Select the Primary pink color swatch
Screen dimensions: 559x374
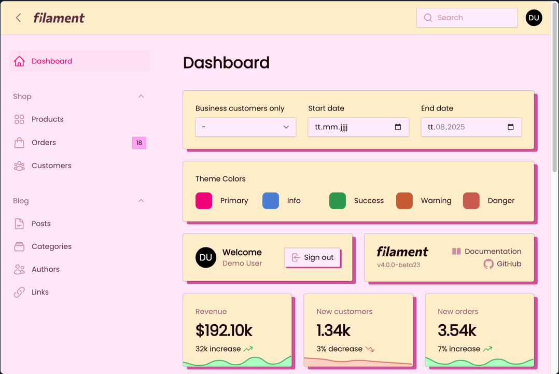coord(204,201)
